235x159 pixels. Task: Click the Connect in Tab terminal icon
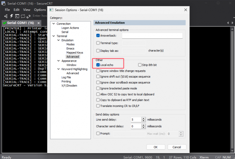pyautogui.click(x=17, y=16)
